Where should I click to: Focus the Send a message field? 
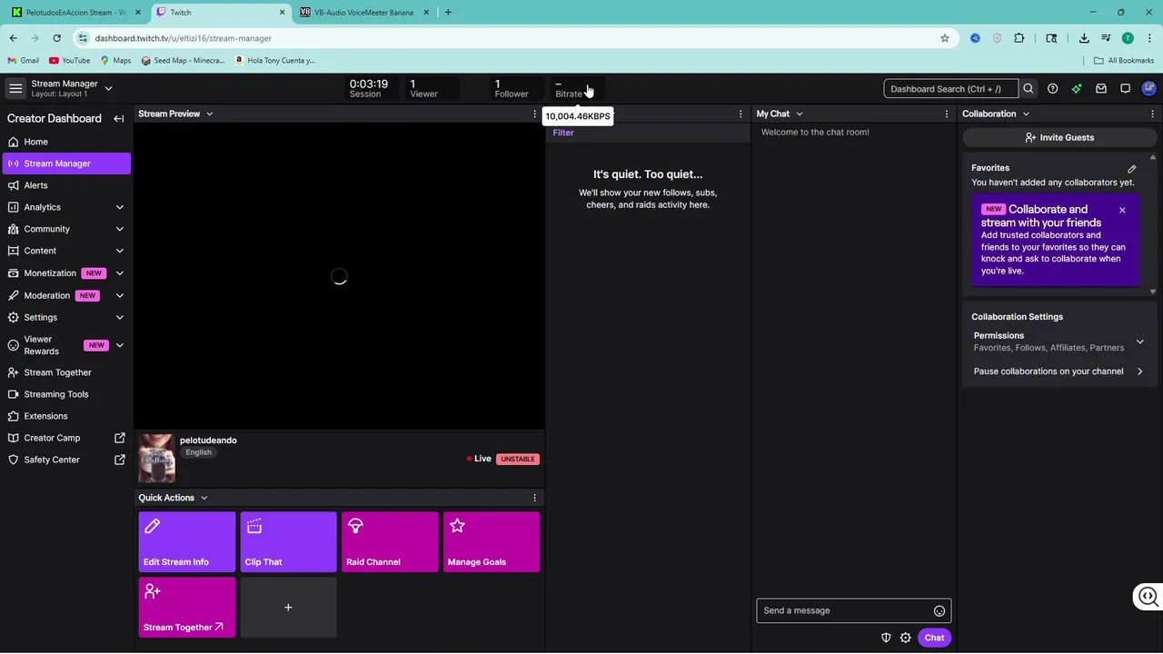845,610
